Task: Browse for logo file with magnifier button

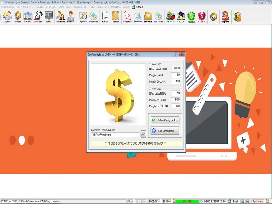Action: pyautogui.click(x=143, y=134)
